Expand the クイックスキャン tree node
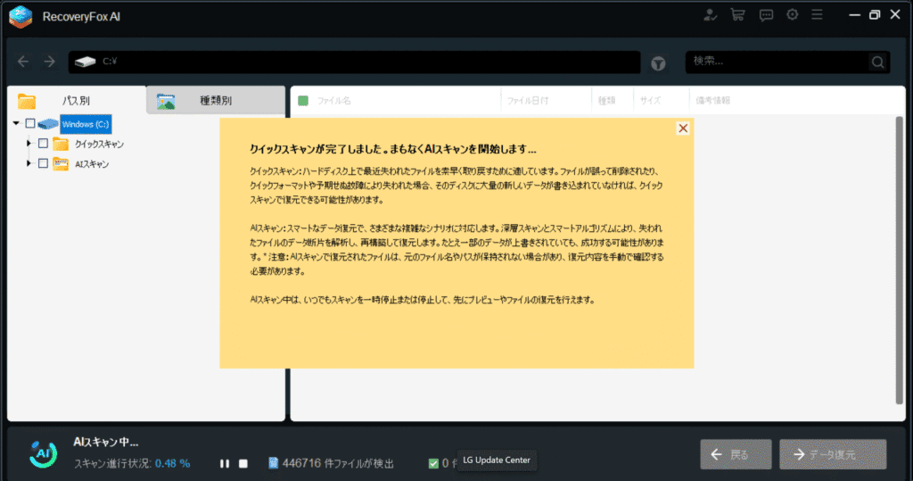 tap(28, 144)
